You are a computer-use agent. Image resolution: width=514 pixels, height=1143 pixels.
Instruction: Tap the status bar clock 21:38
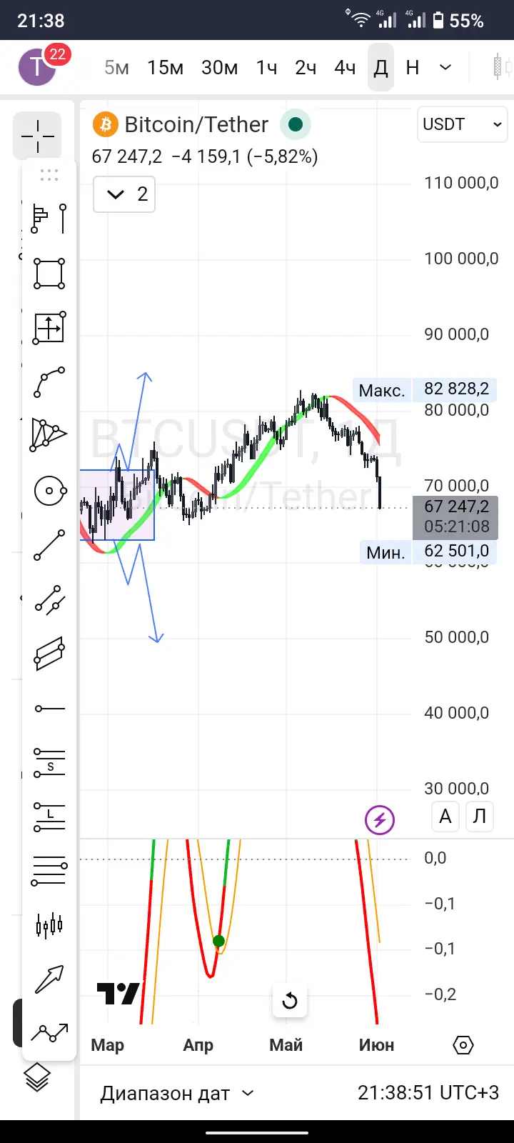pos(41,21)
